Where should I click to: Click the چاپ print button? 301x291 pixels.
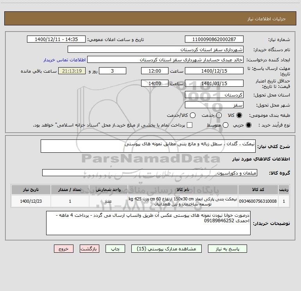[115, 249]
